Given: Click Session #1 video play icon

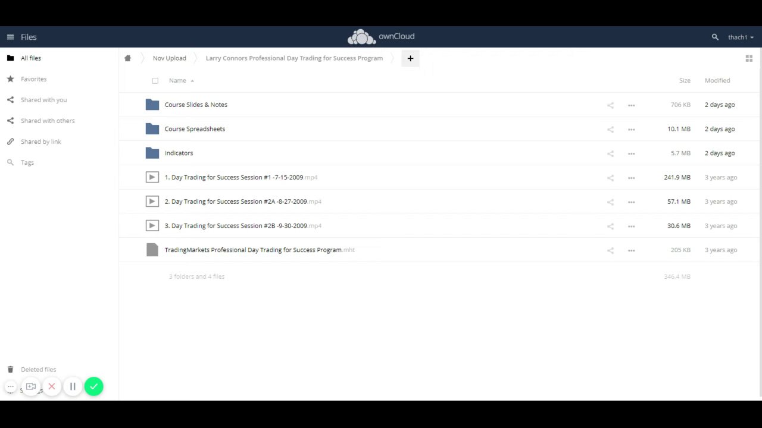Looking at the screenshot, I should click(x=152, y=177).
